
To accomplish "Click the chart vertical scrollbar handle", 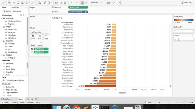I will point(171,86).
